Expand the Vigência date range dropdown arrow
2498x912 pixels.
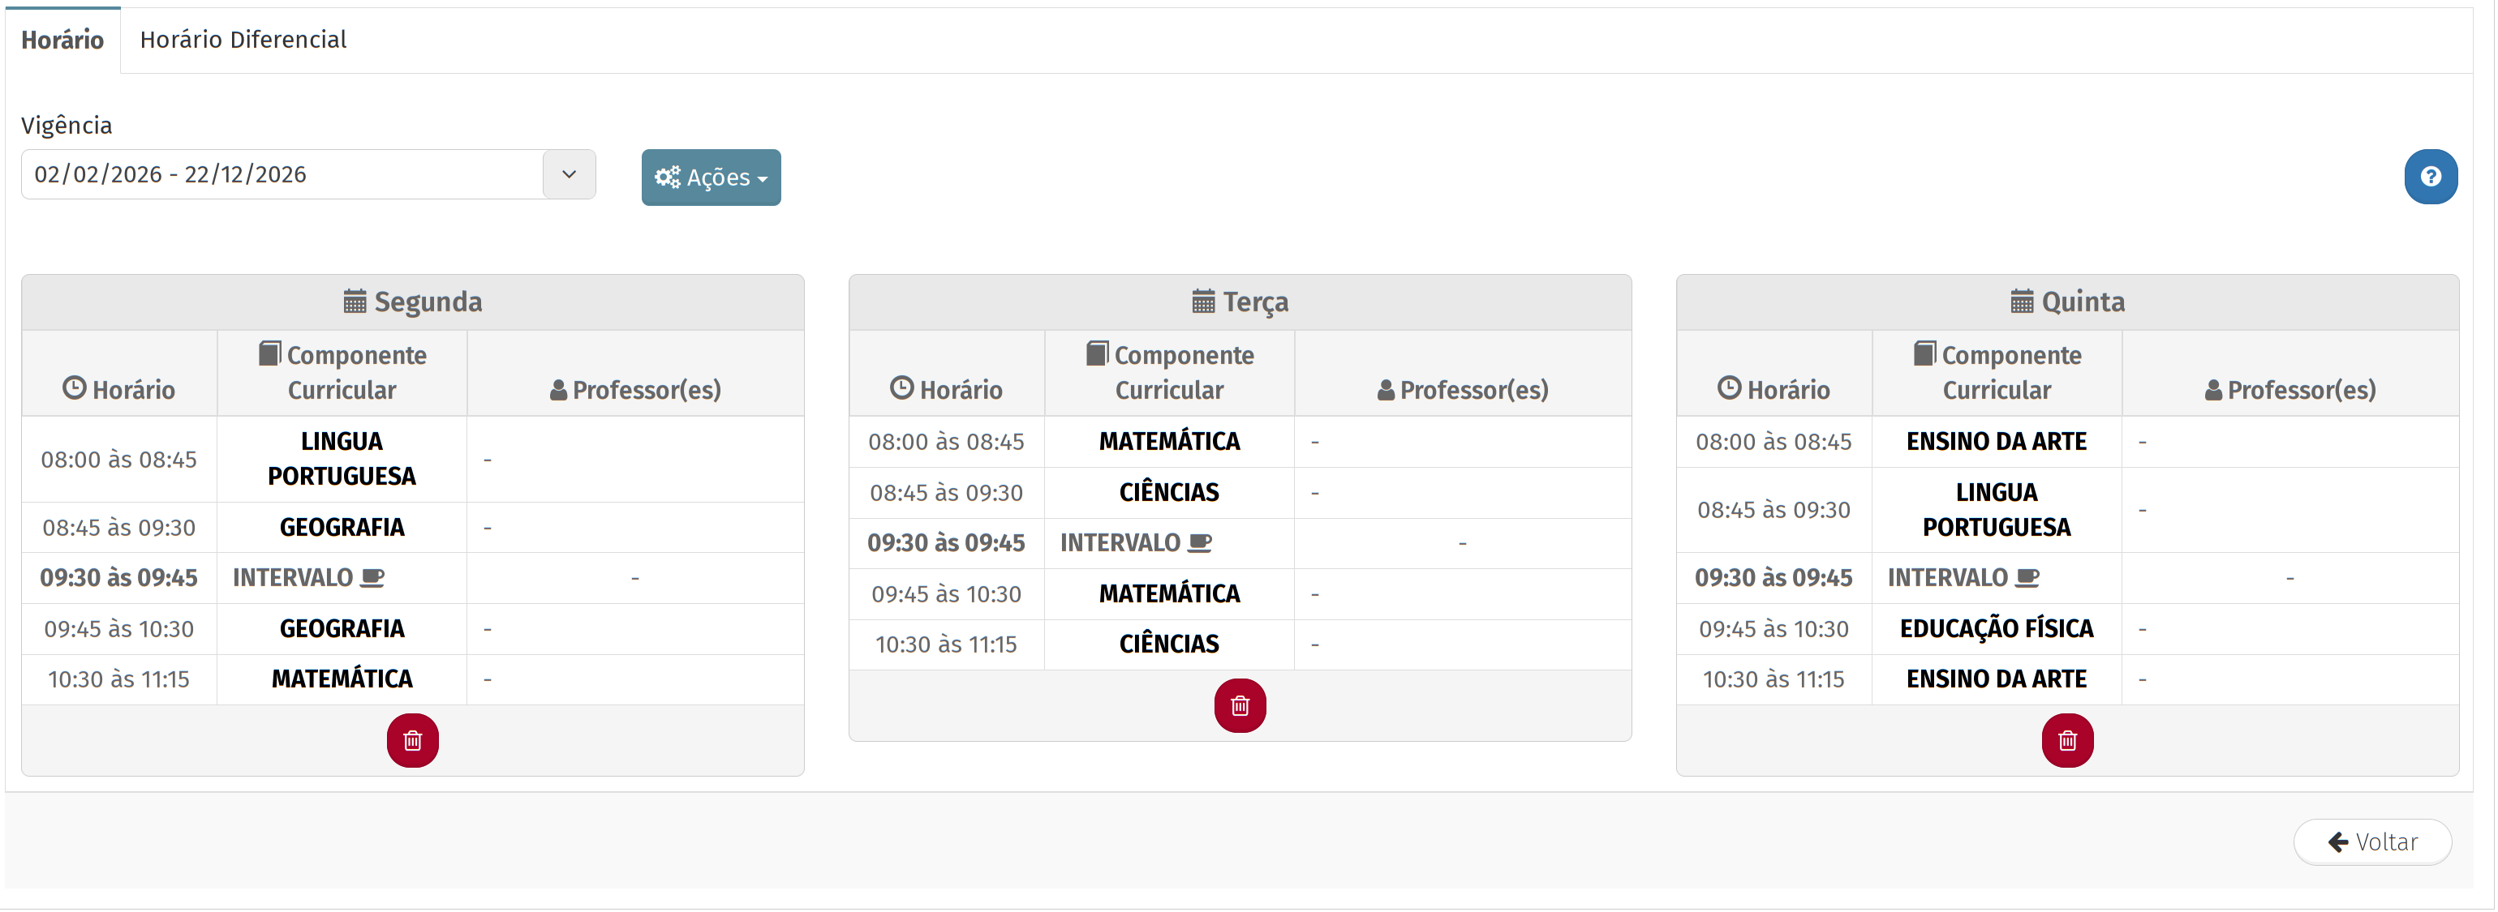coord(570,174)
